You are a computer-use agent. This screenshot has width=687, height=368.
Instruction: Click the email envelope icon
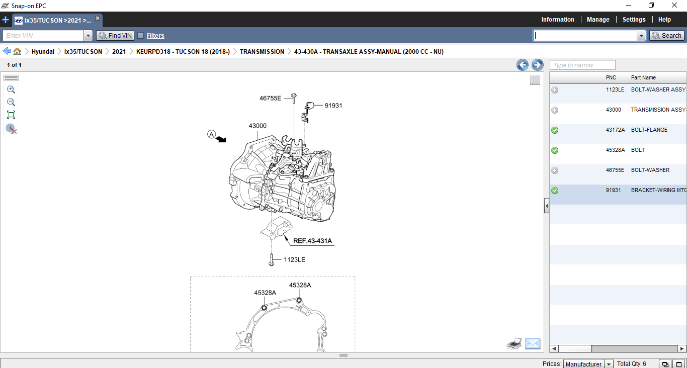(x=532, y=344)
